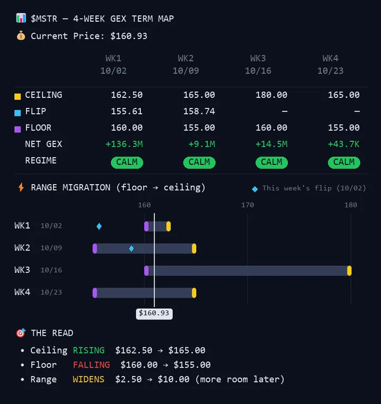Click the WK1 purple floor marker in chart
This screenshot has height=404, width=381.
147,226
